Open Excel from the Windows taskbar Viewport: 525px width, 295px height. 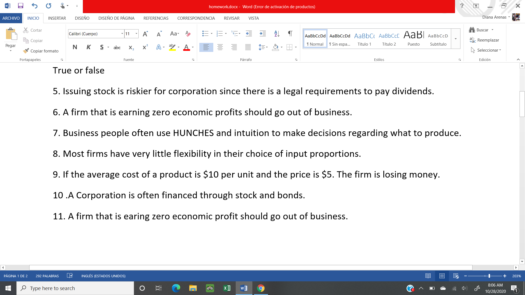[227, 288]
